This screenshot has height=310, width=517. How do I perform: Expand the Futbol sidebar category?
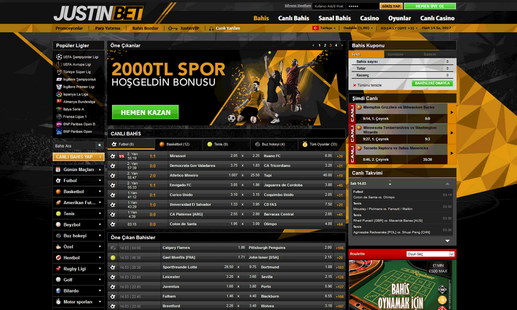tap(100, 180)
